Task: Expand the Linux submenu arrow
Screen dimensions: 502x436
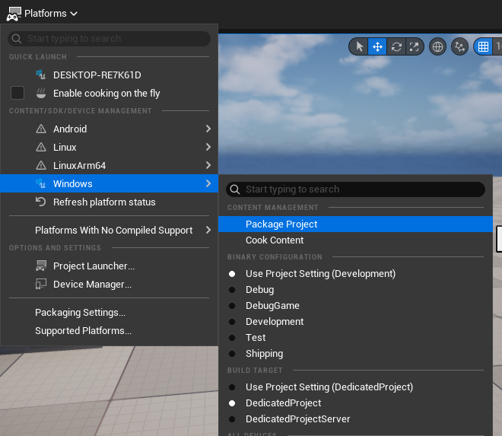Action: (208, 147)
